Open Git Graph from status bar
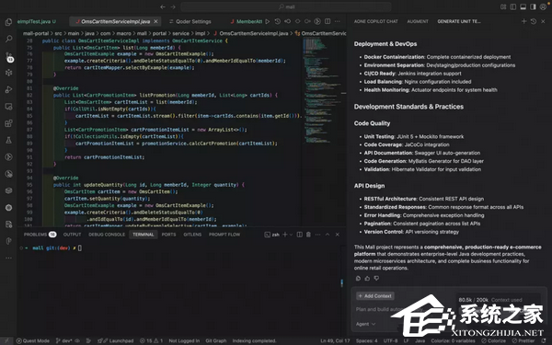 (x=216, y=340)
